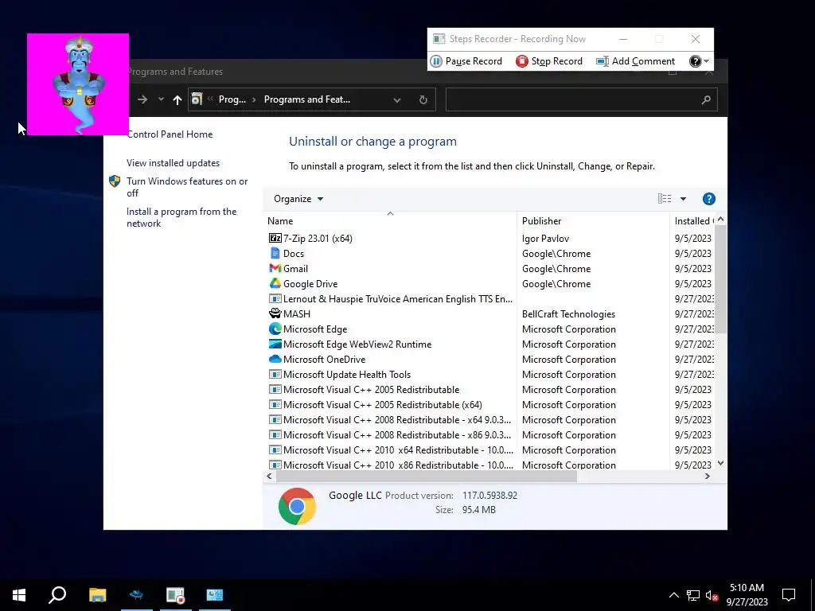This screenshot has height=611, width=815.
Task: Click the refresh button in address bar
Action: pos(423,99)
